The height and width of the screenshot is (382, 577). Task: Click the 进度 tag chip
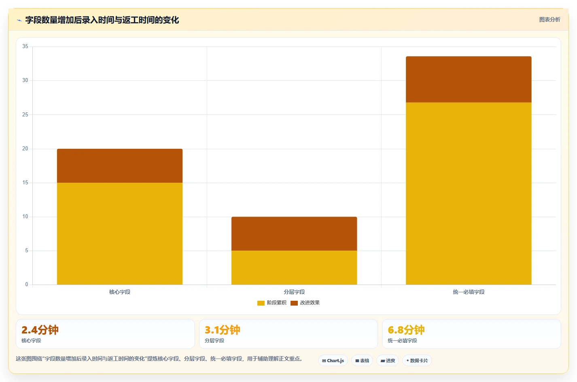pyautogui.click(x=388, y=361)
